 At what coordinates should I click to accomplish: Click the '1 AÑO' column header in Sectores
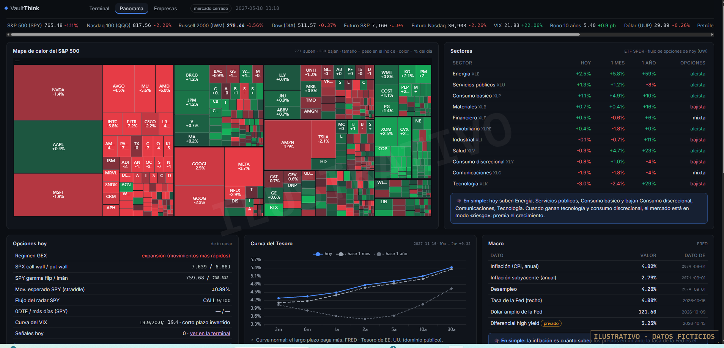[x=648, y=63]
